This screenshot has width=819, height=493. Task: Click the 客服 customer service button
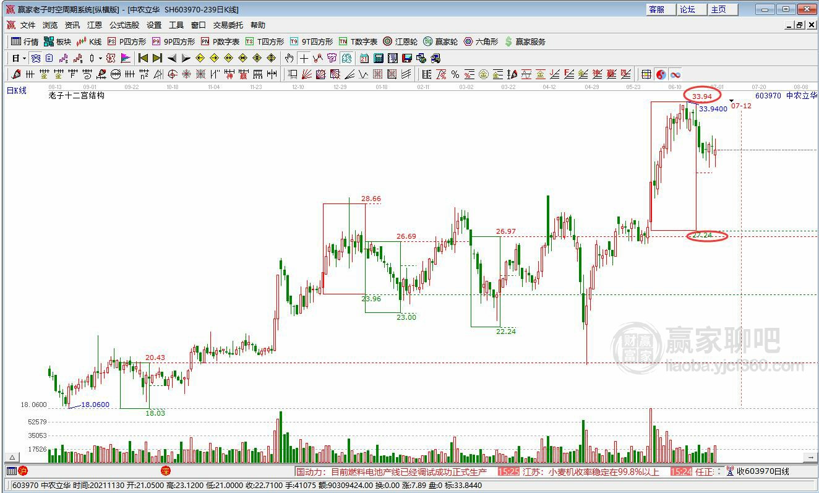tap(661, 9)
